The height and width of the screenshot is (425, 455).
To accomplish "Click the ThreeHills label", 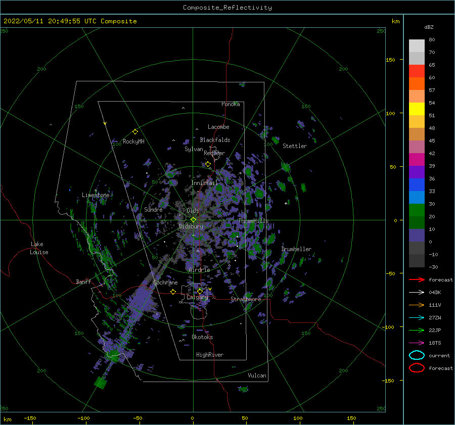I will (253, 221).
